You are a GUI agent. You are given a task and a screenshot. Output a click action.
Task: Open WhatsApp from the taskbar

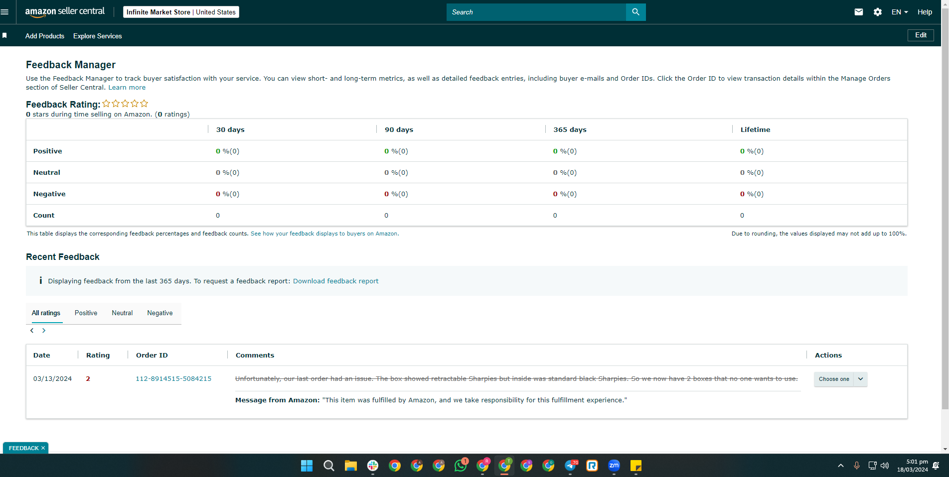460,466
